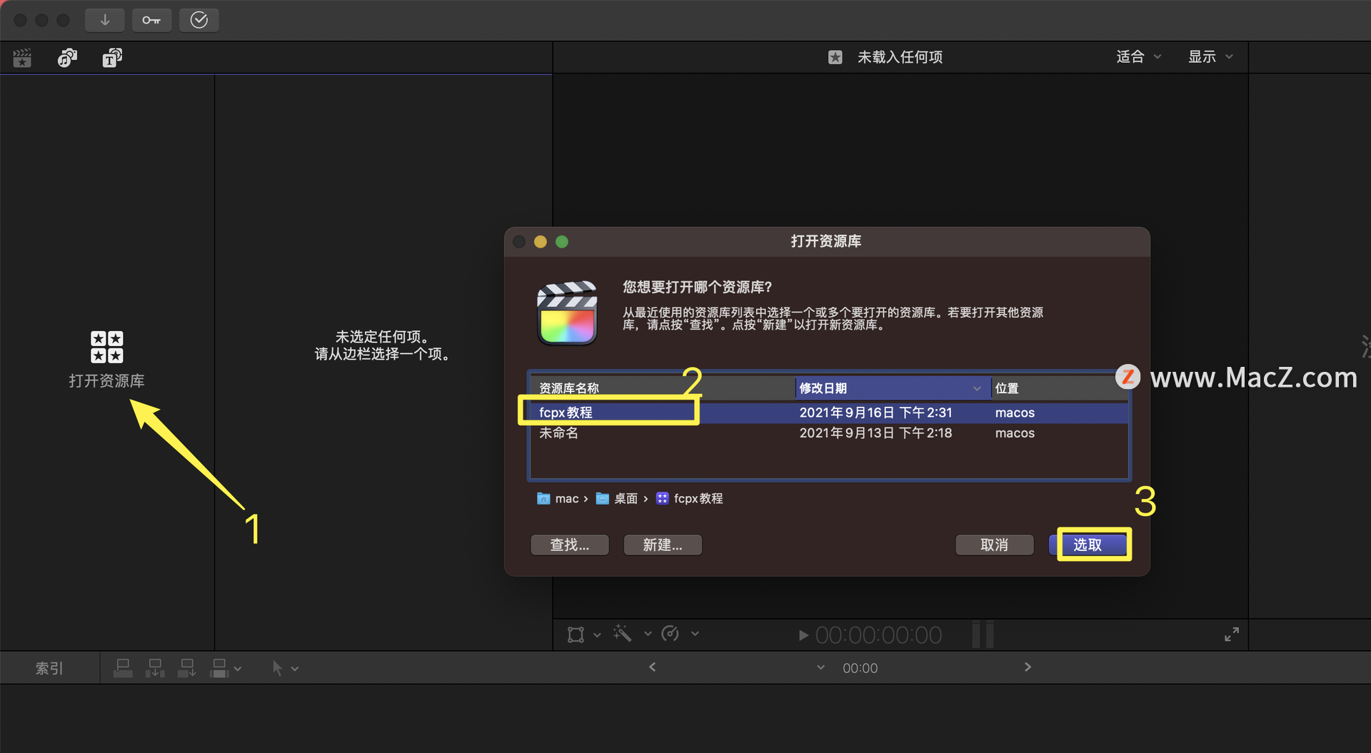Click the retime speedometer icon
The image size is (1371, 753).
point(671,634)
